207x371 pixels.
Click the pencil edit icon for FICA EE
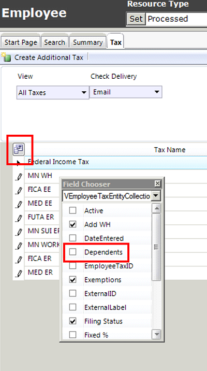pyautogui.click(x=19, y=190)
